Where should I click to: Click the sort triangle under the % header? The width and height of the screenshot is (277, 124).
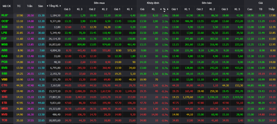pyautogui.click(x=164, y=11)
